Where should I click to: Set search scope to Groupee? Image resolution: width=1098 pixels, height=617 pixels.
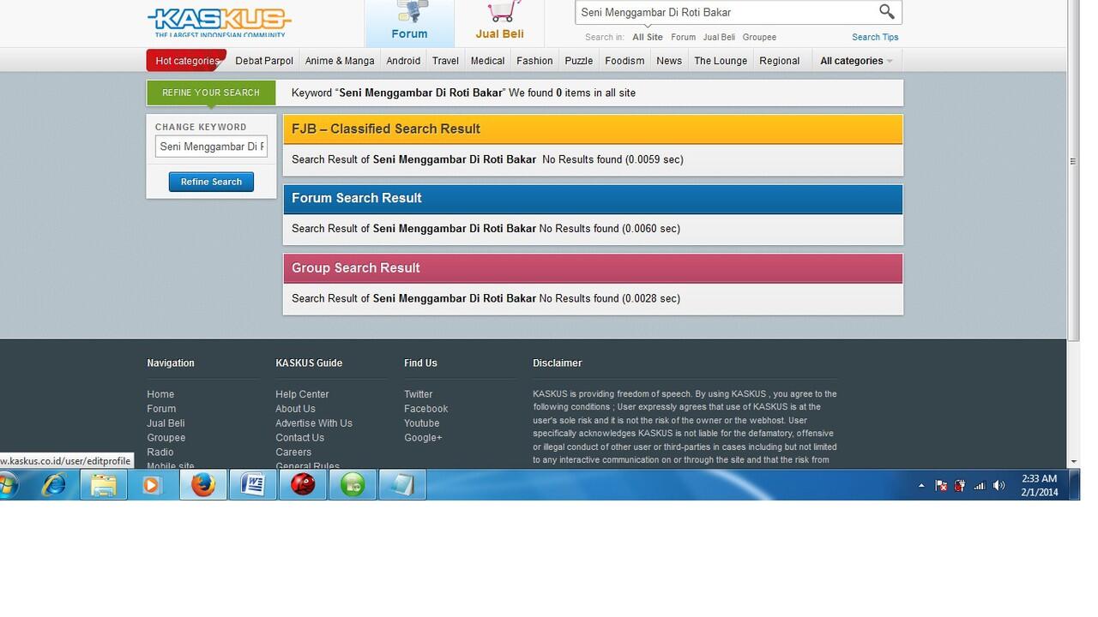click(x=759, y=37)
